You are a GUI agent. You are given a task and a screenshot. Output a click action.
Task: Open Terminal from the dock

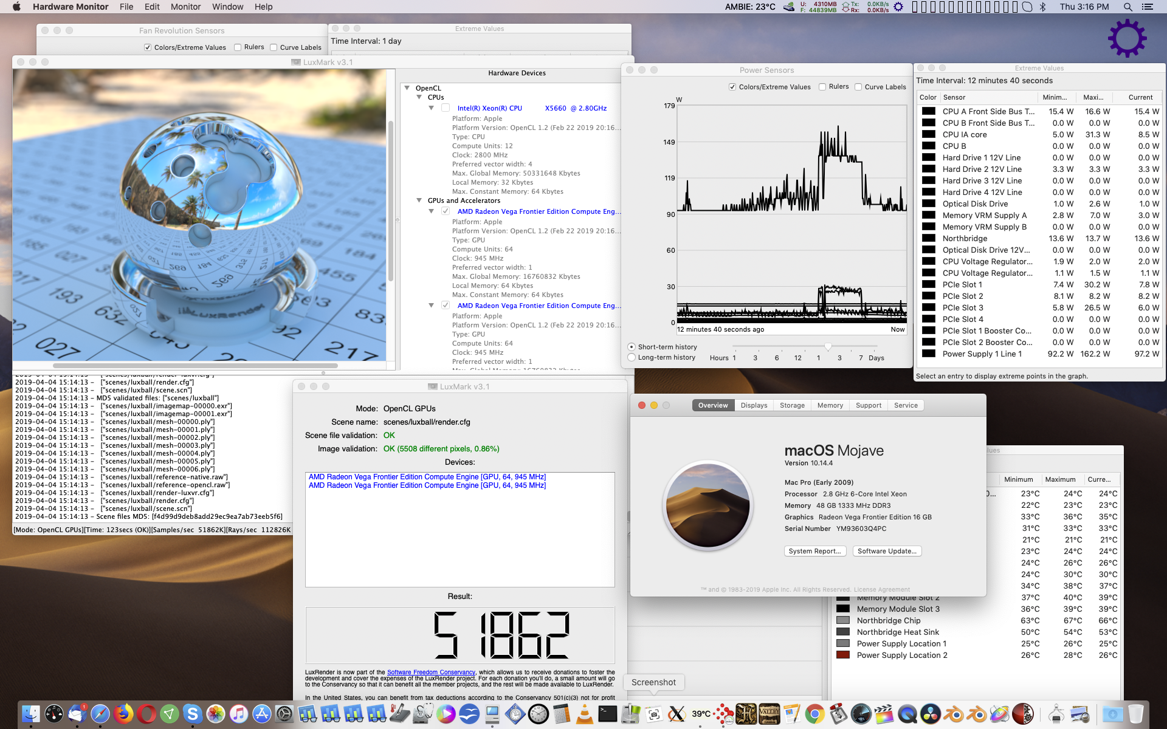607,714
